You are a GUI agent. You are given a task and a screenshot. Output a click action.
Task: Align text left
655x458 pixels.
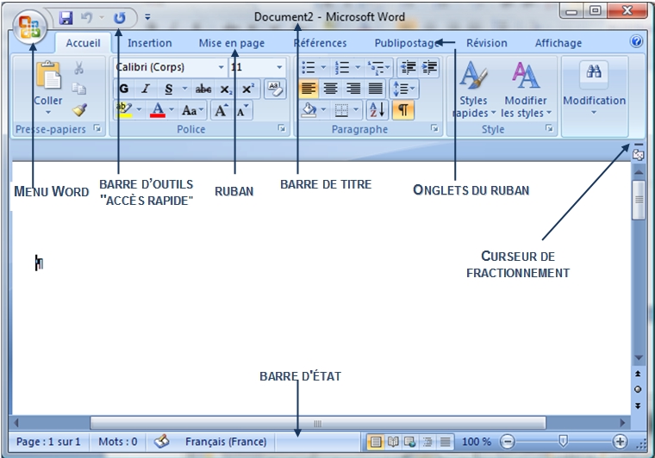coord(309,89)
